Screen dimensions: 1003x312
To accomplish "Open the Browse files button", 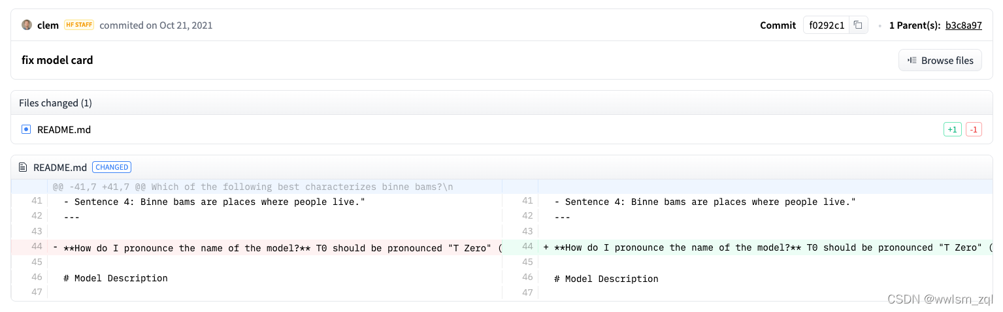I will click(940, 60).
